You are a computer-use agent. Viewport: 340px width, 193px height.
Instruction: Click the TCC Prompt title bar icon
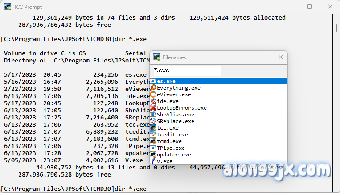(x=8, y=7)
